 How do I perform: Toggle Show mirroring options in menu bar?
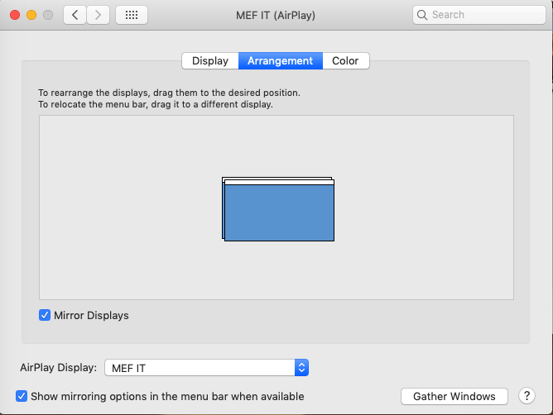22,396
